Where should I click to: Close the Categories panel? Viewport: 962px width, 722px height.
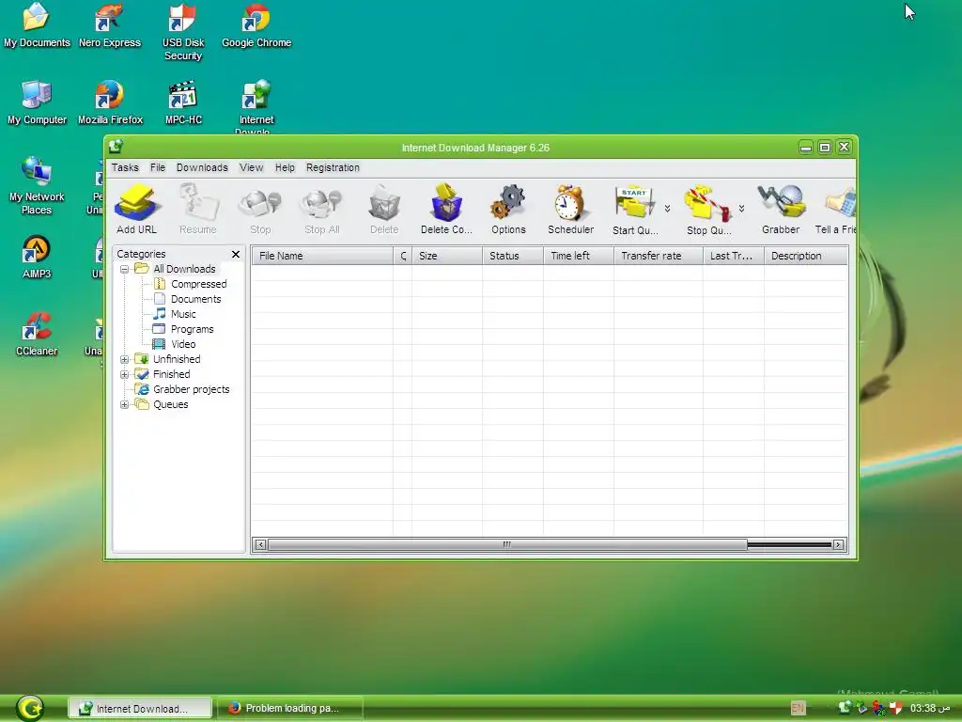(236, 254)
